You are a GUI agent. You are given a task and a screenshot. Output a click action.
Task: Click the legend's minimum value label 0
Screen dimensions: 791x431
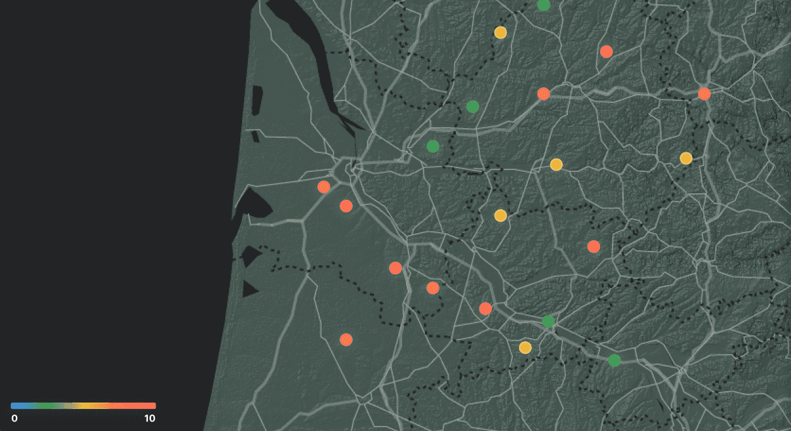[15, 418]
